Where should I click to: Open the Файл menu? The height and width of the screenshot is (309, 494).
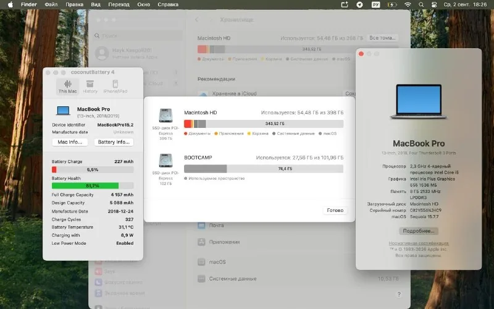tap(51, 4)
